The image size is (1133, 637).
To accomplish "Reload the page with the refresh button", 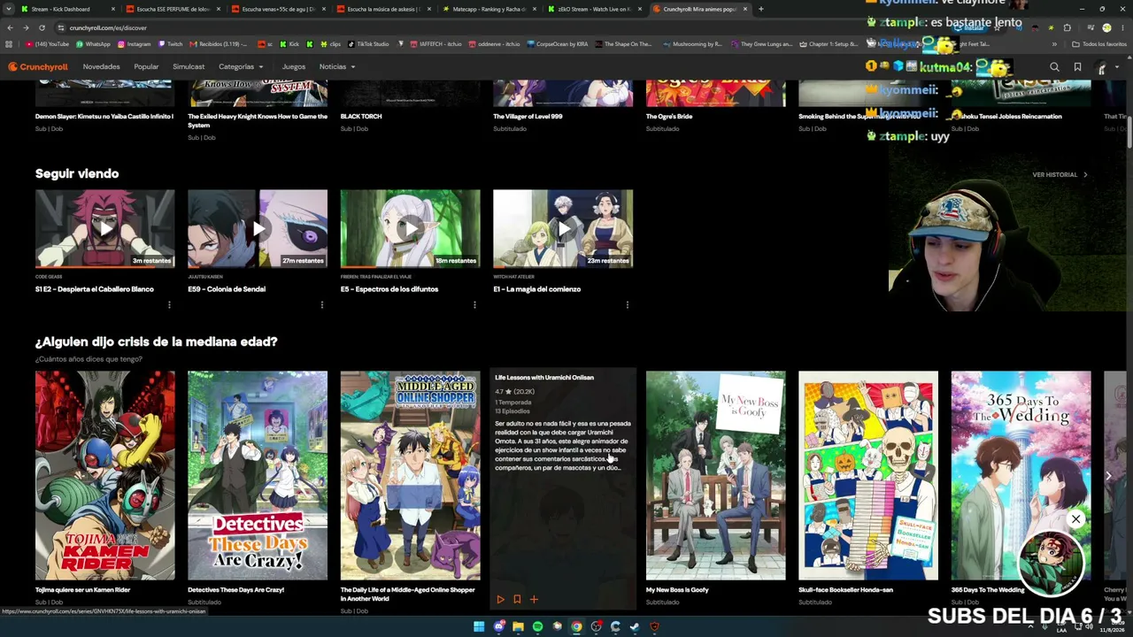I will click(42, 27).
